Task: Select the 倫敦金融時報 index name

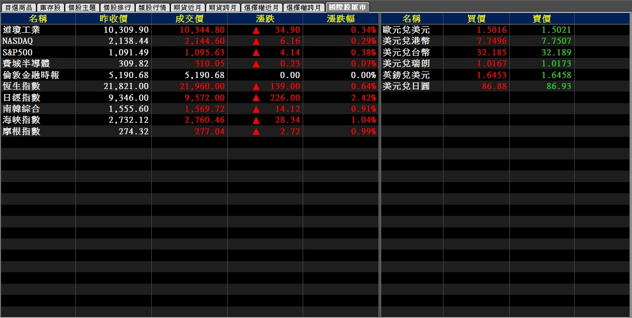Action: pos(31,75)
